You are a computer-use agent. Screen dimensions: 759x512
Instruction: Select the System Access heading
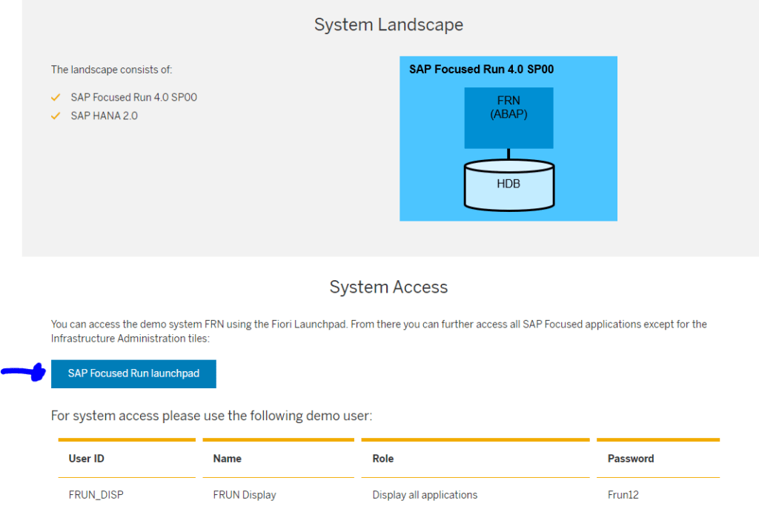388,287
